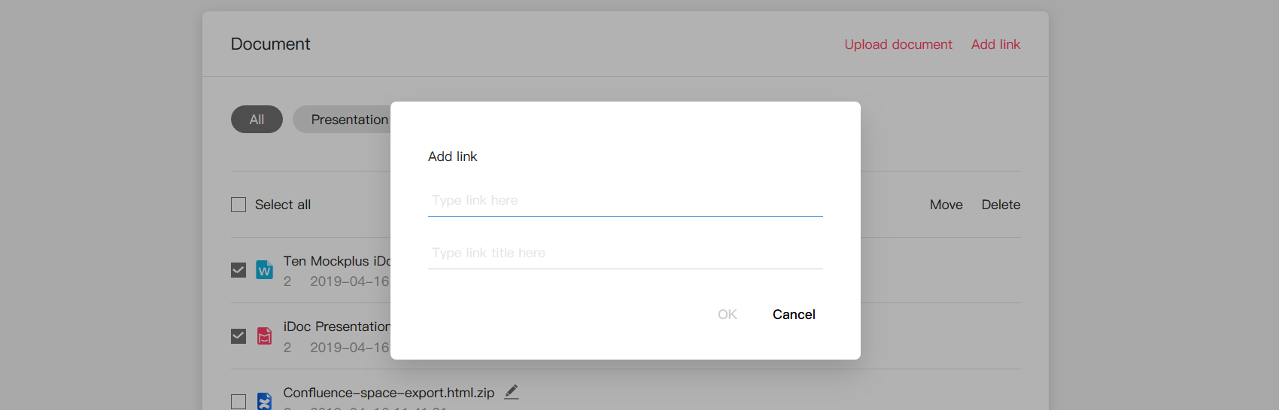Select the All filter tab
The width and height of the screenshot is (1279, 410).
[x=257, y=120]
